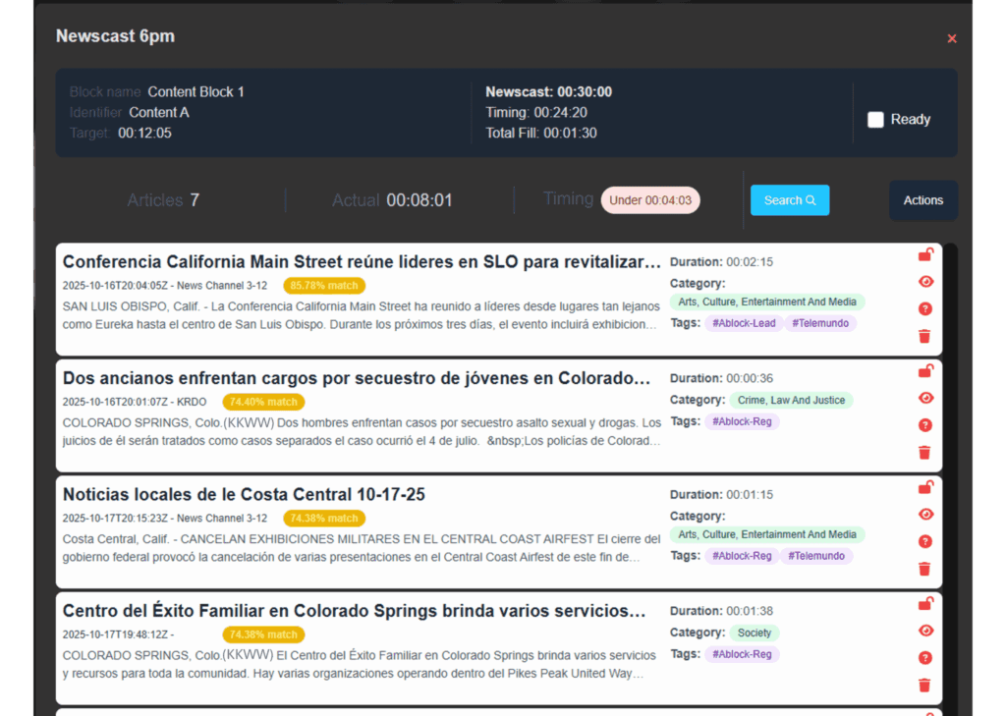Toggle eye visibility on Conferencia California article

click(x=924, y=282)
